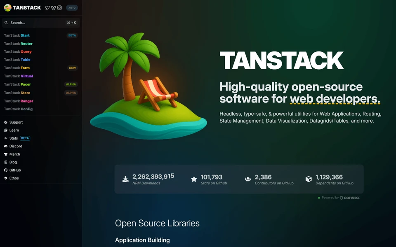The height and width of the screenshot is (247, 396).
Task: Open the GitHub text link
Action: click(x=15, y=170)
